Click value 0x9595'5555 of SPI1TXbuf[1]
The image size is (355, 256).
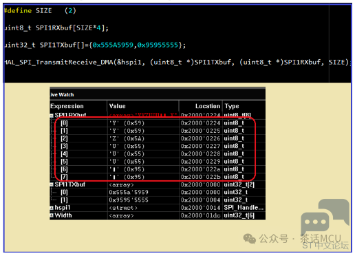point(129,200)
